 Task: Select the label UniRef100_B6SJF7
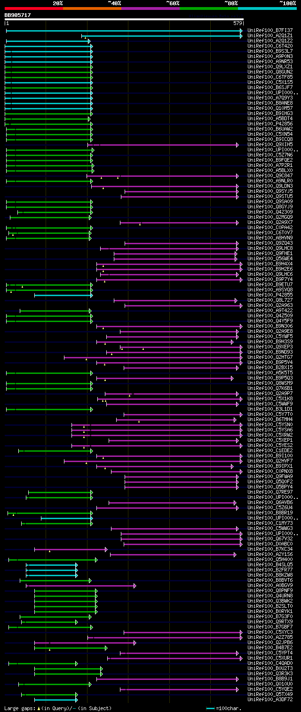(270, 87)
